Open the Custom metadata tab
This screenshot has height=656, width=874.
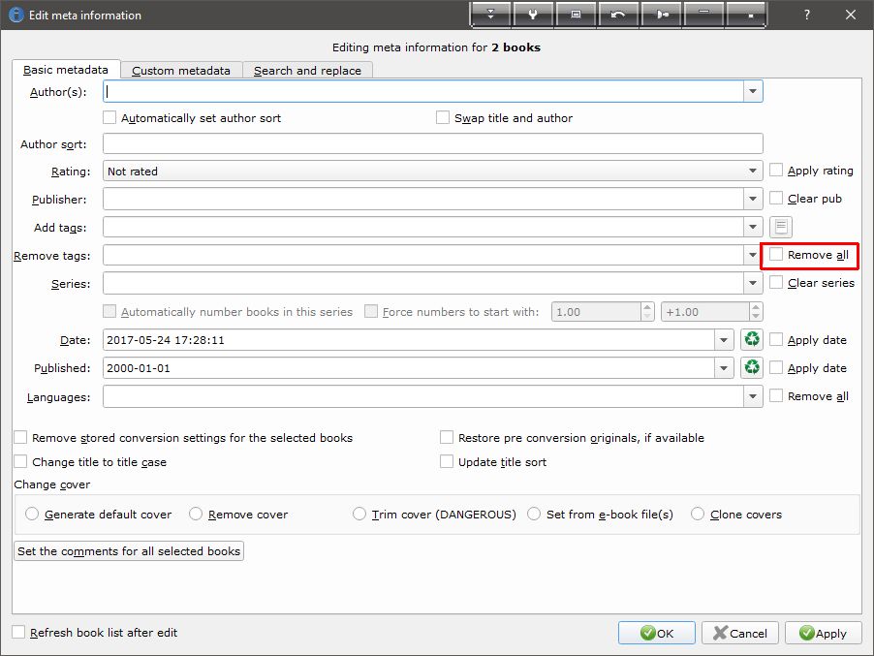coord(181,71)
